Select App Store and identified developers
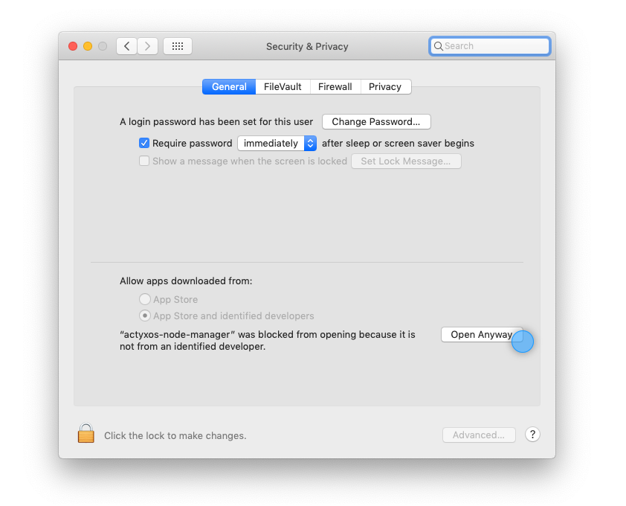Viewport: 626px width, 506px height. pos(145,316)
